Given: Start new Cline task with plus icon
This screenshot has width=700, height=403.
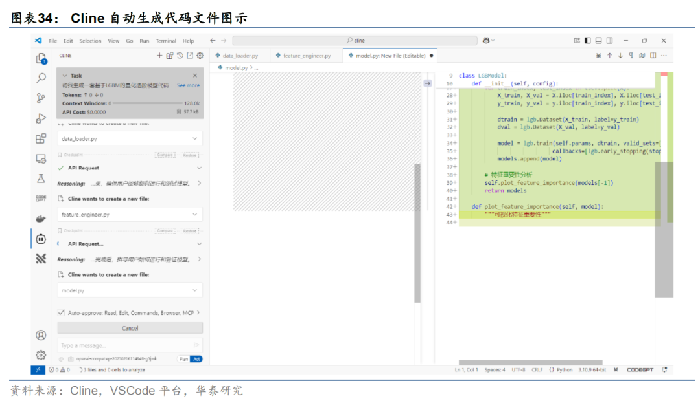Looking at the screenshot, I should [159, 56].
